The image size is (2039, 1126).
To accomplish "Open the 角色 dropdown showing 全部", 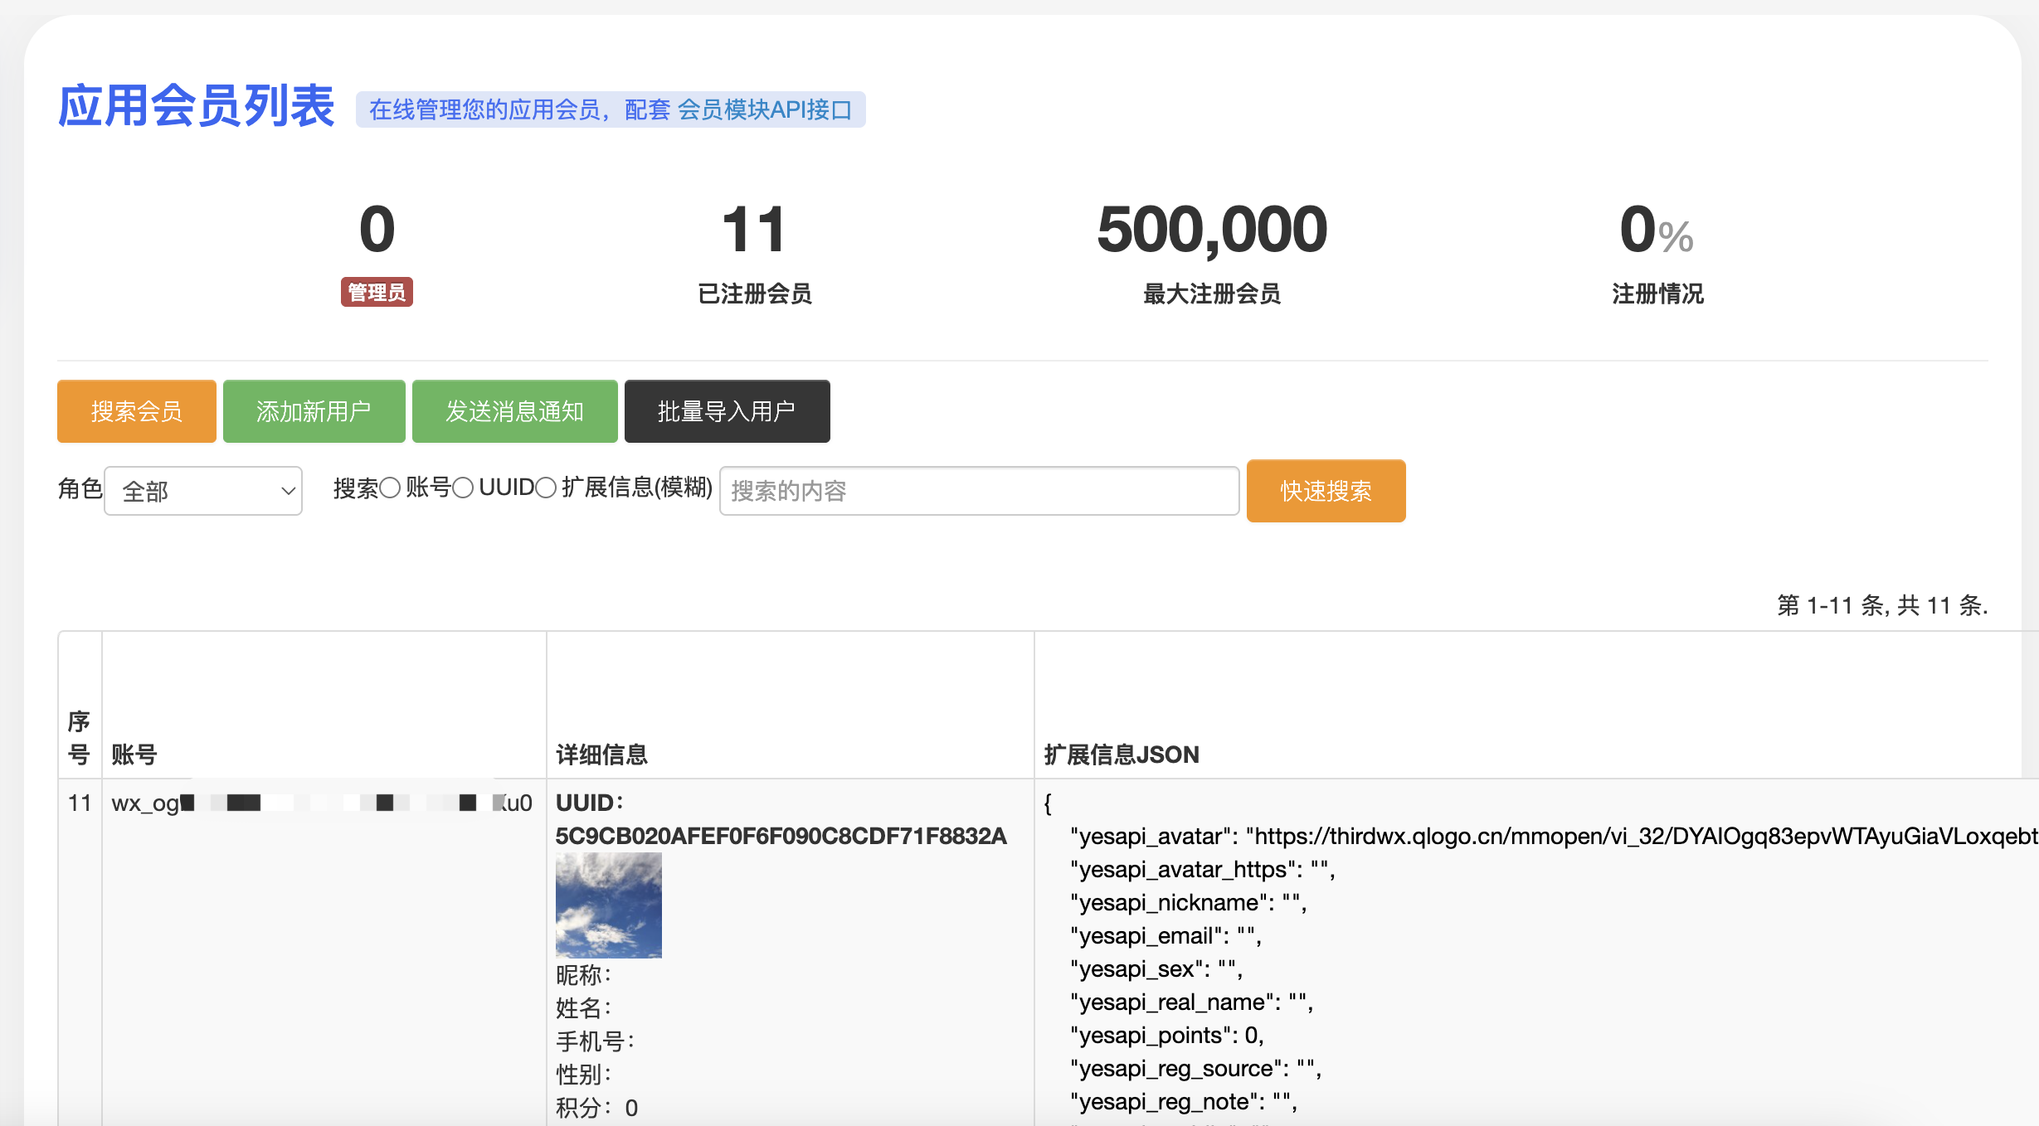I will click(202, 491).
